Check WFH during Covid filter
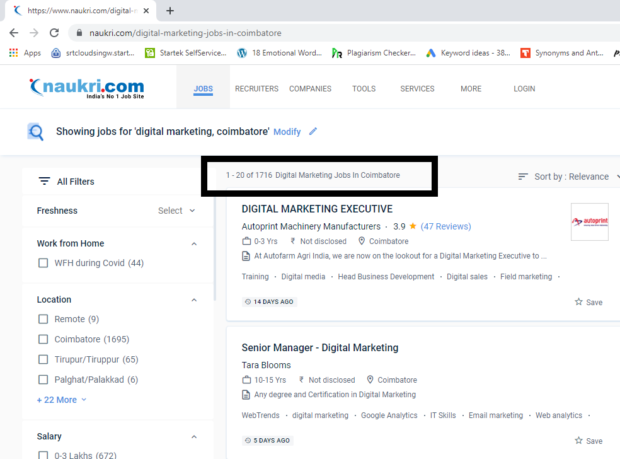Image resolution: width=620 pixels, height=459 pixels. click(43, 263)
